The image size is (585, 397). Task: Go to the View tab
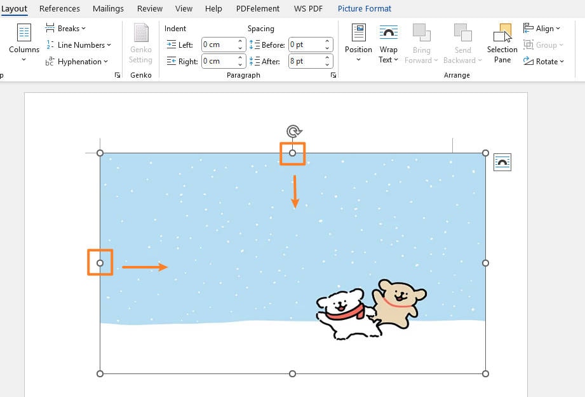pyautogui.click(x=184, y=8)
